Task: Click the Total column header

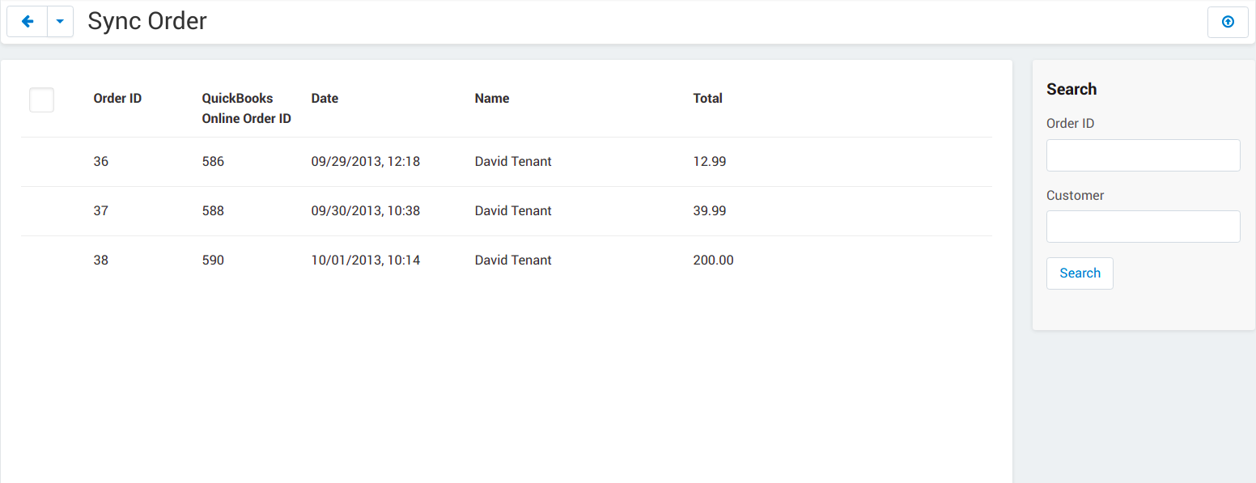Action: (707, 99)
